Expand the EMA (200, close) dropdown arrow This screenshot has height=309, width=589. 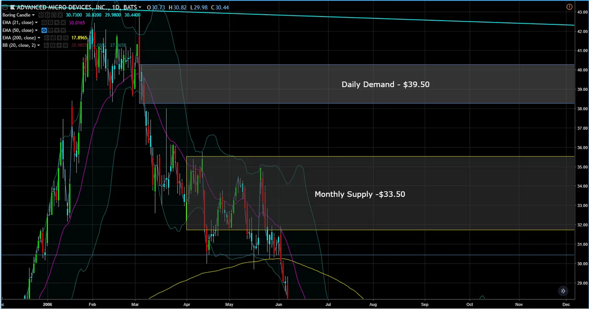pos(39,38)
